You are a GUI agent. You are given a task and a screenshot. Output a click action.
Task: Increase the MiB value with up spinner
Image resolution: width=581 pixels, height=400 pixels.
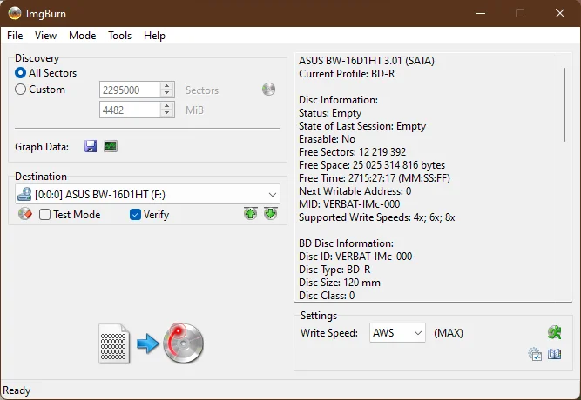tap(167, 106)
